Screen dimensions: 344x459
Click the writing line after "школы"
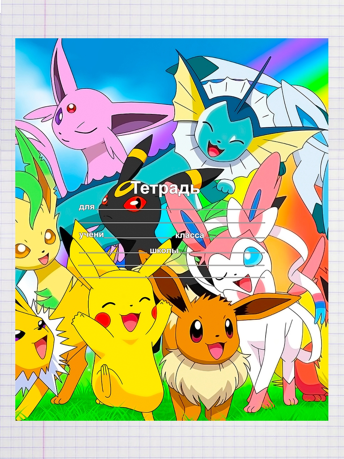pyautogui.click(x=222, y=253)
